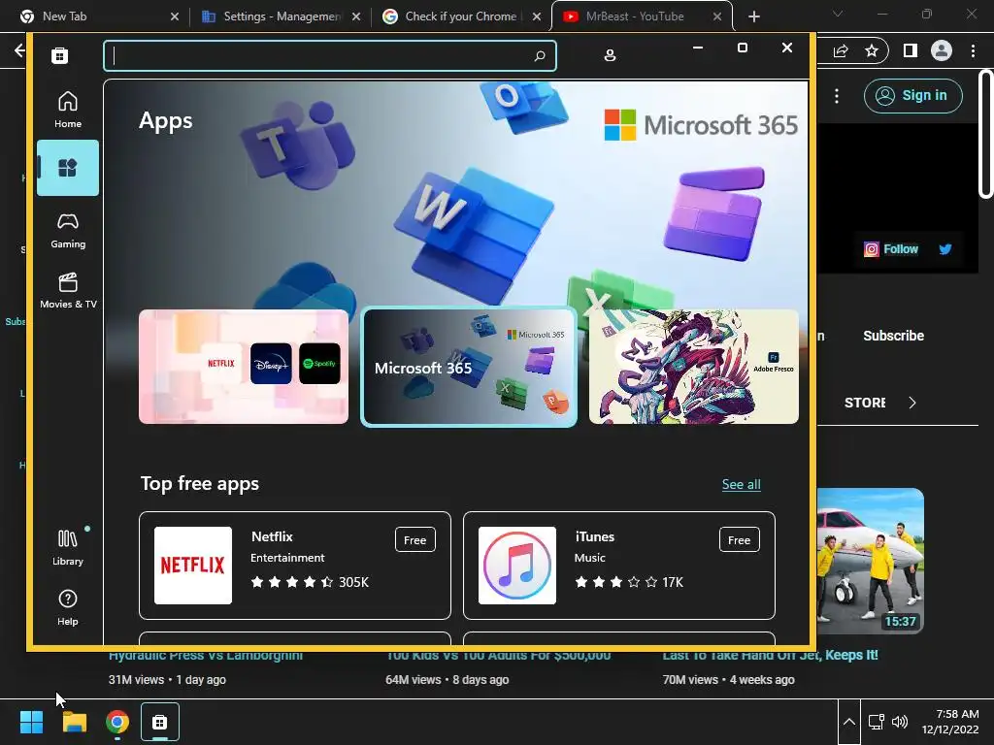Open Chrome from the taskbar

click(x=117, y=722)
